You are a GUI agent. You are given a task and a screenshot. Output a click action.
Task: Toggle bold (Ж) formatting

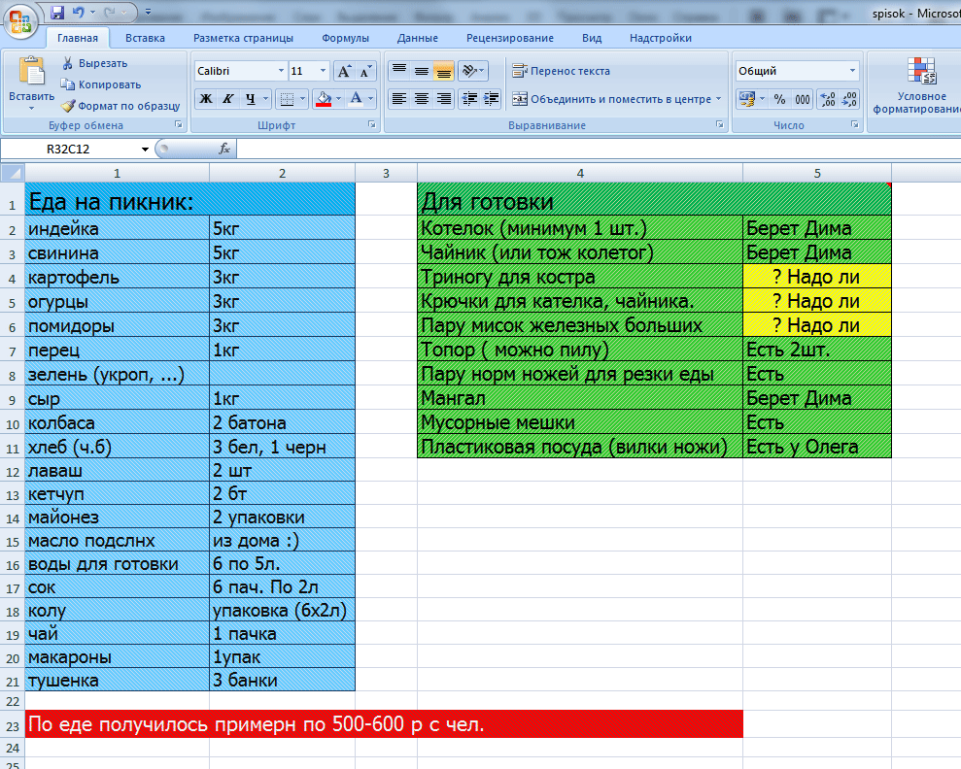[x=206, y=98]
